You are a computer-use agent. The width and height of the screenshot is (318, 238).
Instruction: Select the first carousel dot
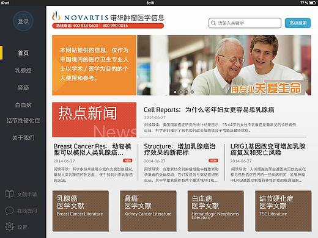pos(176,92)
